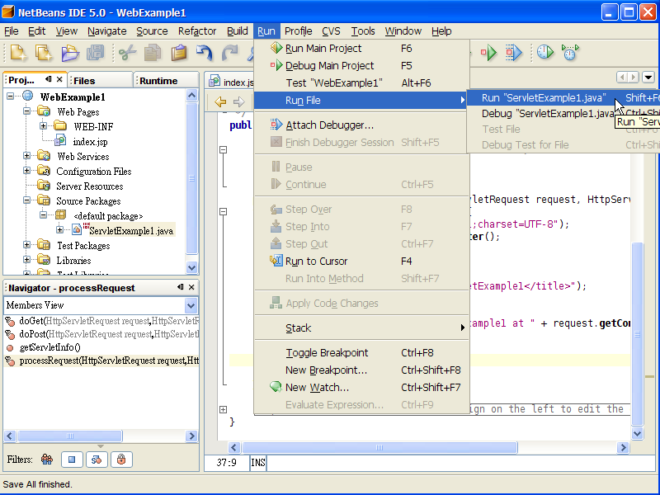Click the New File toolbar icon
Screen dimensions: 660x495
18,53
